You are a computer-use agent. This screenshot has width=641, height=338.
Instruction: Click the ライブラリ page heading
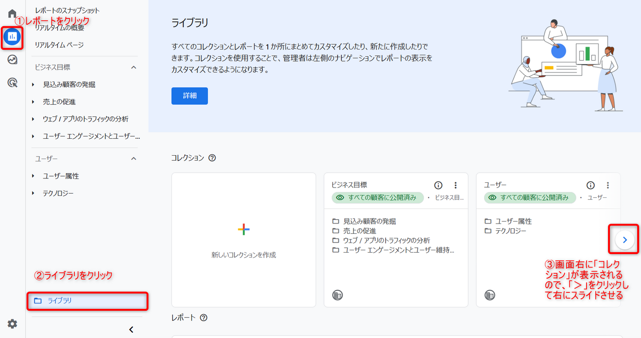[189, 23]
